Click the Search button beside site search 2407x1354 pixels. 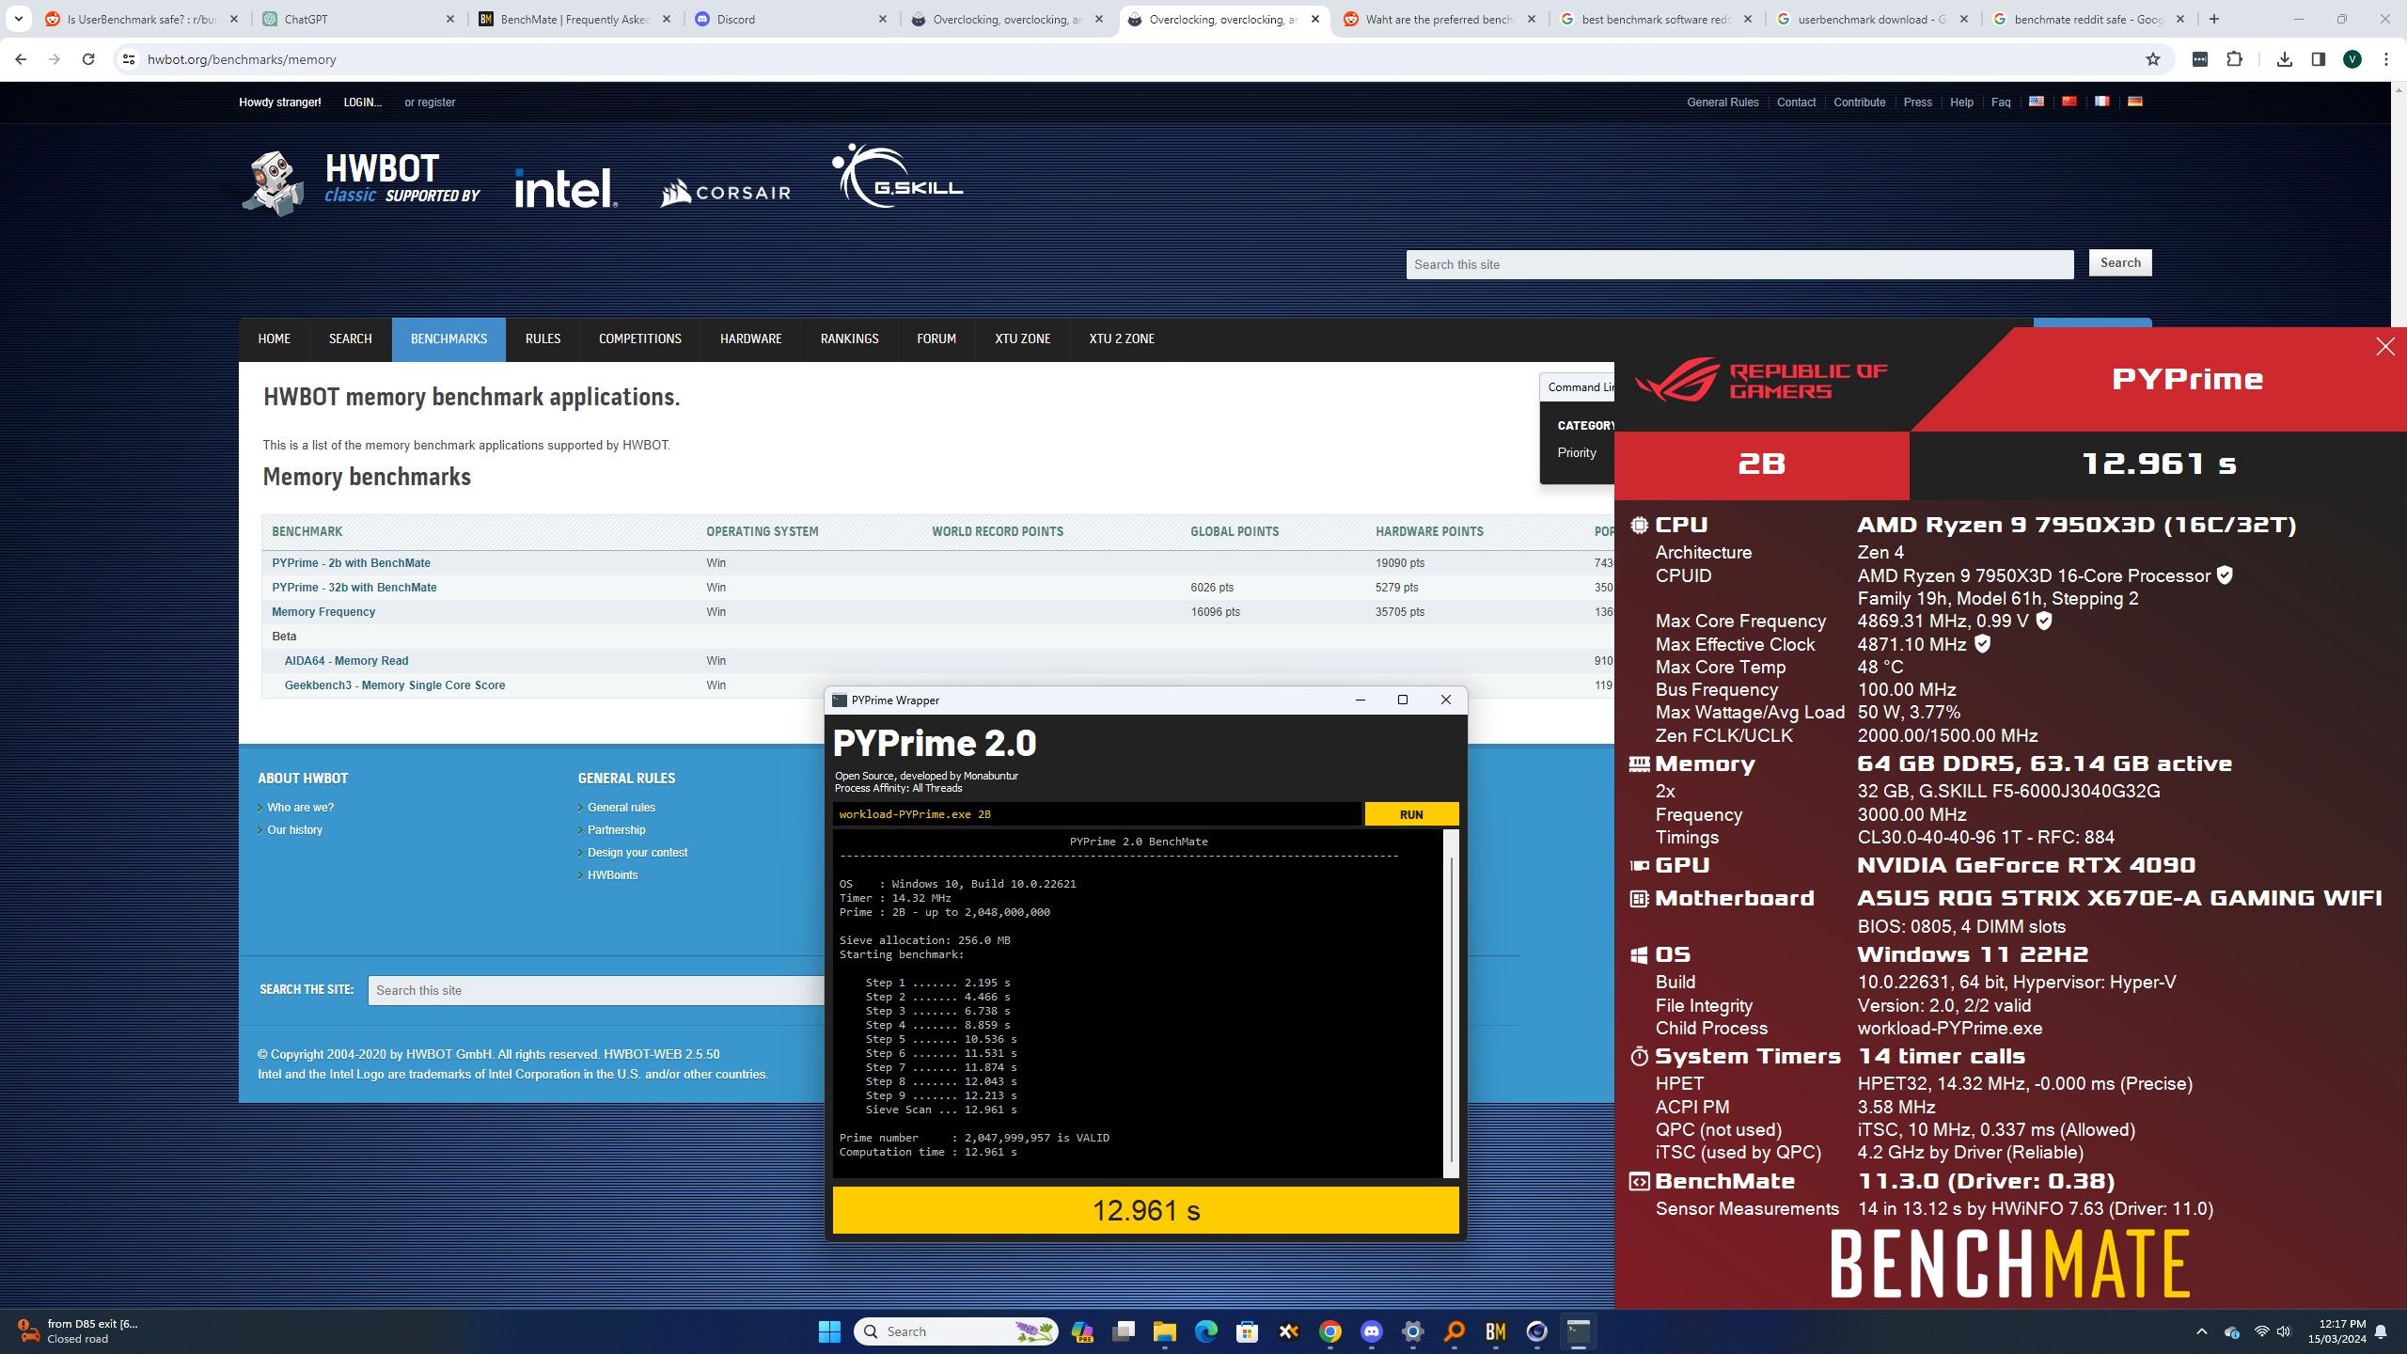tap(2120, 263)
